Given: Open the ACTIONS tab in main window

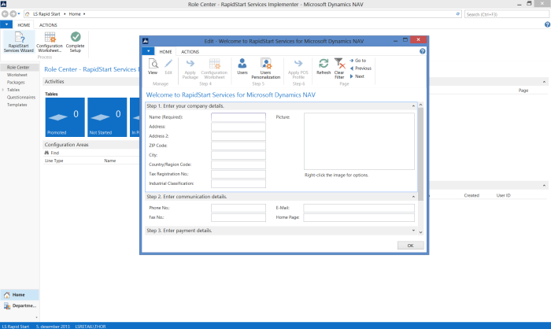Looking at the screenshot, I should [48, 25].
